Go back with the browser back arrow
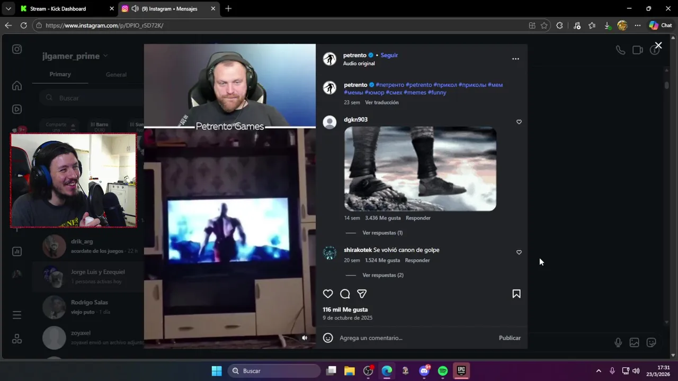 8,25
